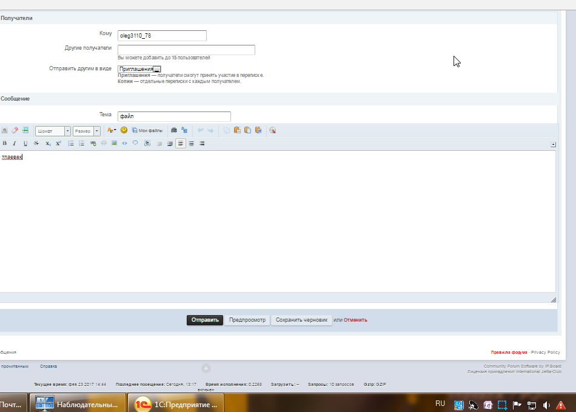
Task: Open the Шрифт font dropdown
Action: click(53, 131)
